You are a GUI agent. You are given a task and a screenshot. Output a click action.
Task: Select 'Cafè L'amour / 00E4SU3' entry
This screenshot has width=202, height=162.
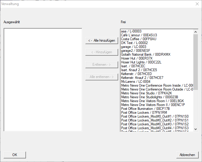pos(139,35)
